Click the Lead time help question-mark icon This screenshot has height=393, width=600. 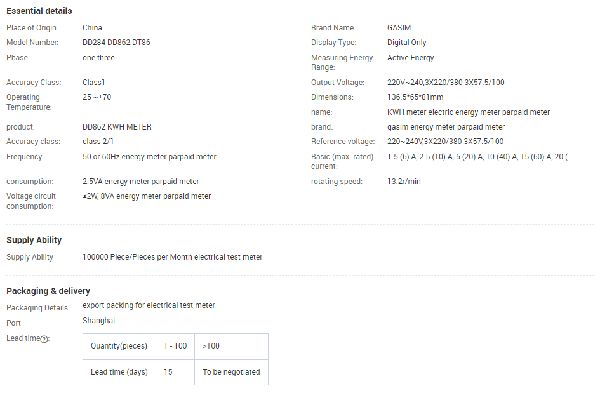point(44,339)
